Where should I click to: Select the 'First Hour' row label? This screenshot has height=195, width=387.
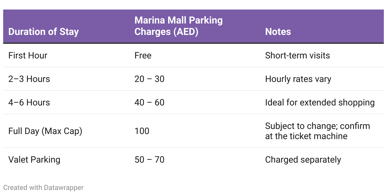click(28, 55)
